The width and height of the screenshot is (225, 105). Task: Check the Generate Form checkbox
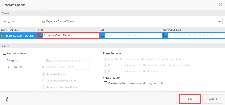coord(4,53)
